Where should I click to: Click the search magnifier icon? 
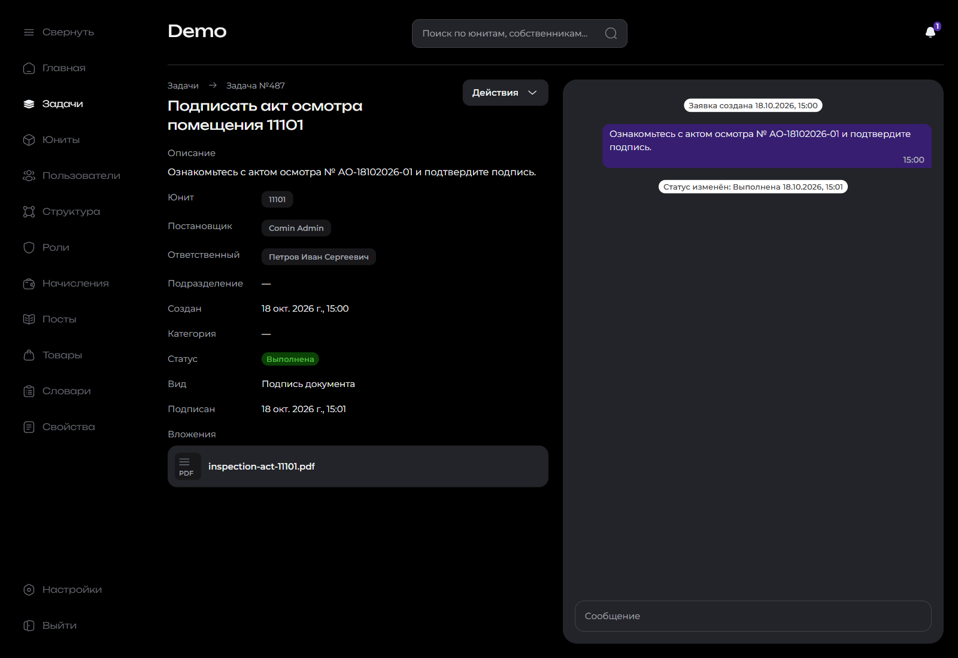tap(611, 33)
